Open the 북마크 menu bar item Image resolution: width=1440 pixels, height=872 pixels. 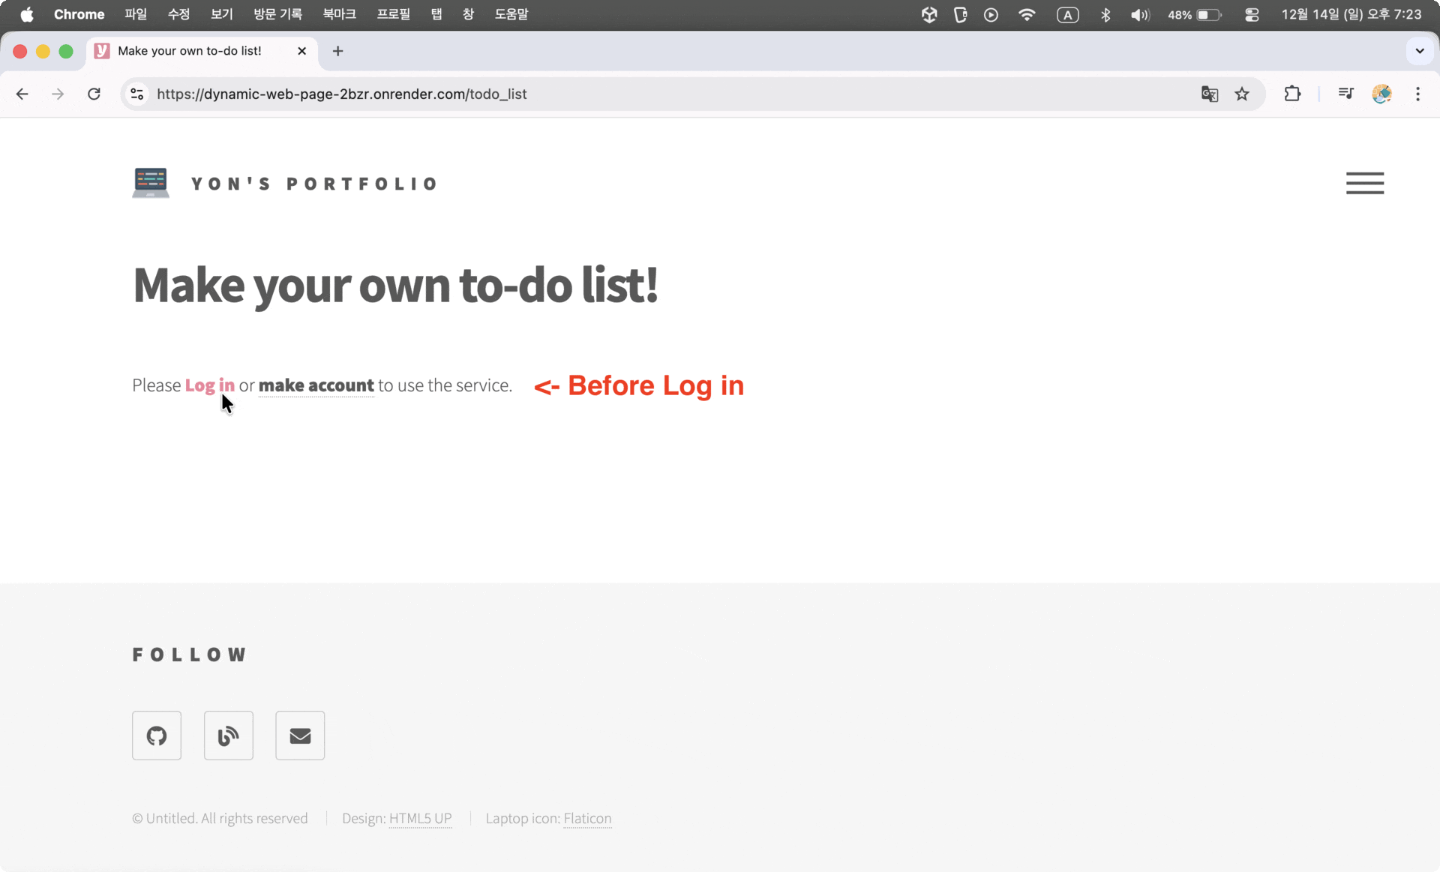point(339,14)
